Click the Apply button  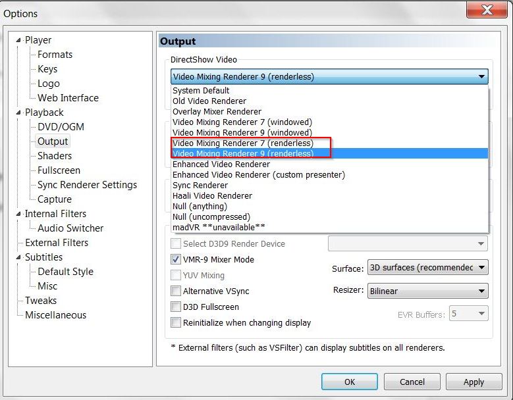(473, 382)
